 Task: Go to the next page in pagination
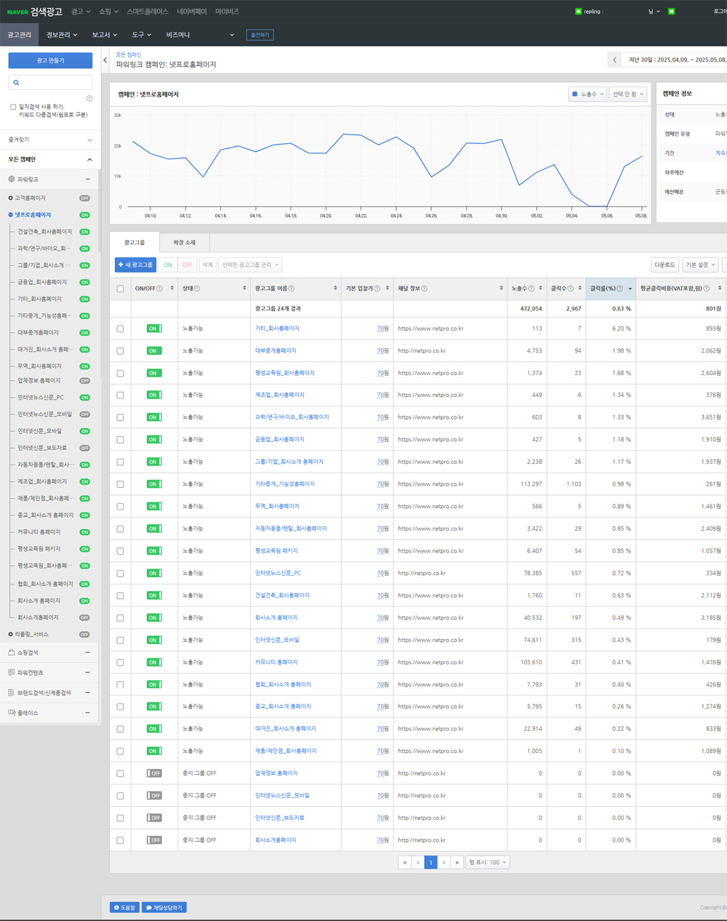444,862
